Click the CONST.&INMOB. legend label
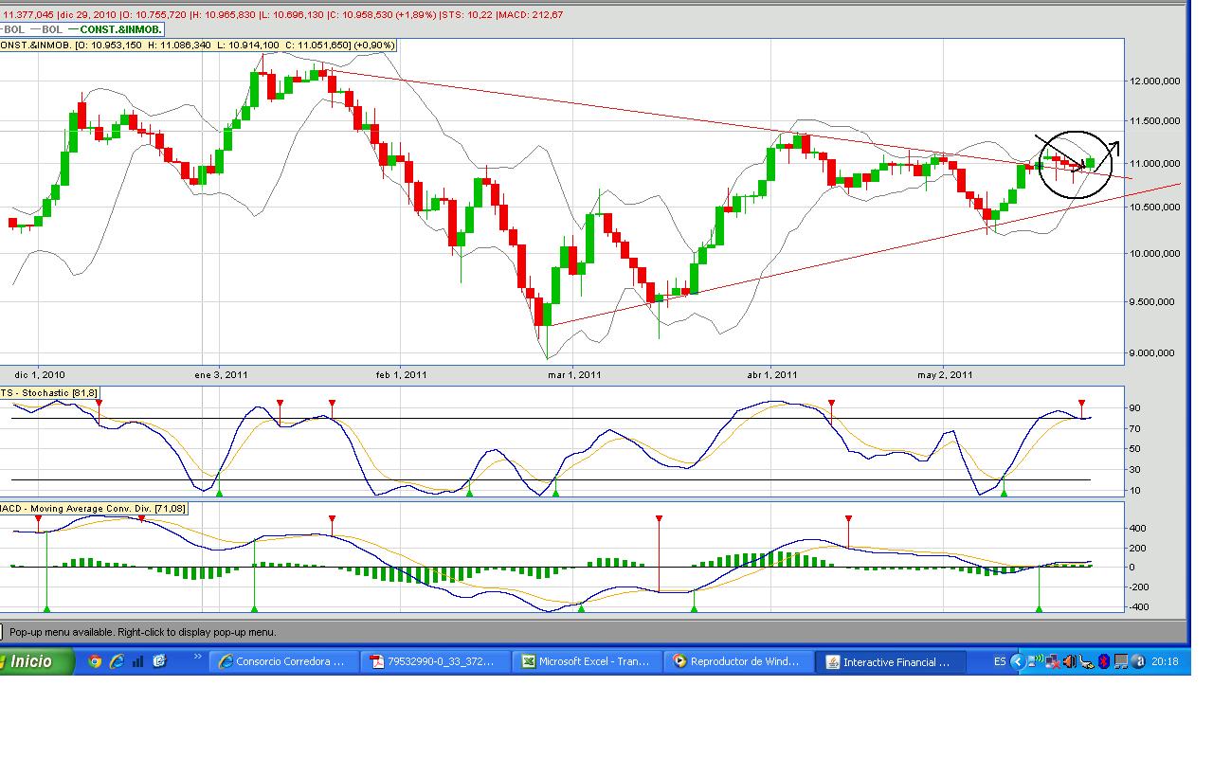The height and width of the screenshot is (758, 1213). (x=120, y=29)
